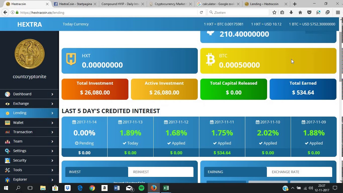Select the EARNING tab
Viewport: 343px width, 193px height.
pos(235,172)
